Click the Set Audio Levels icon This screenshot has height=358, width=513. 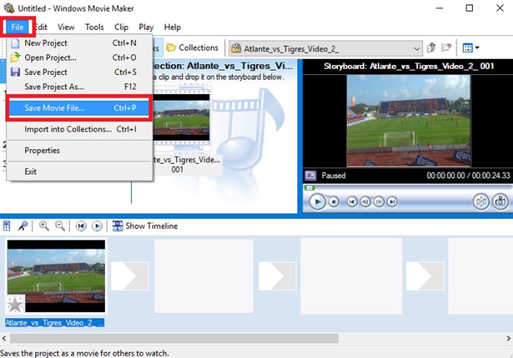(x=7, y=226)
